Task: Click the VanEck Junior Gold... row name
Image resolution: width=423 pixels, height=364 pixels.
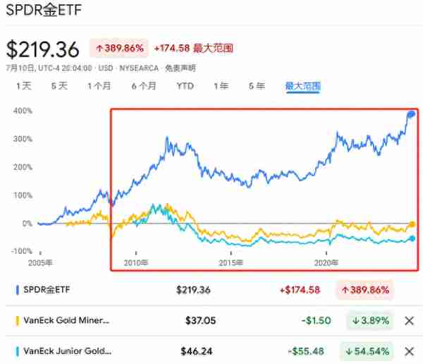Action: (67, 351)
